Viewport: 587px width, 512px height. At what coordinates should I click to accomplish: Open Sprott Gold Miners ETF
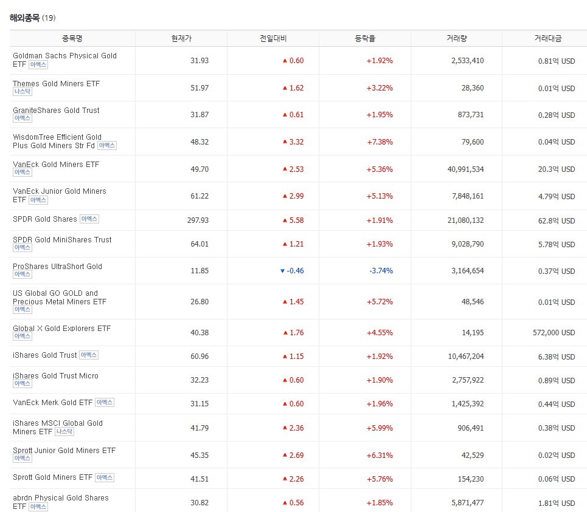click(x=52, y=477)
